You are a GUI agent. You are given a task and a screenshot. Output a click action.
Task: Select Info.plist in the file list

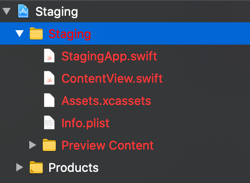[86, 123]
